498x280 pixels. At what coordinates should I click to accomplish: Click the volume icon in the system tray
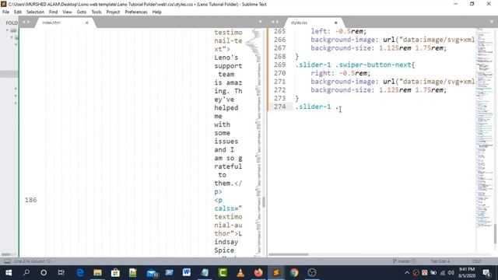(451, 273)
